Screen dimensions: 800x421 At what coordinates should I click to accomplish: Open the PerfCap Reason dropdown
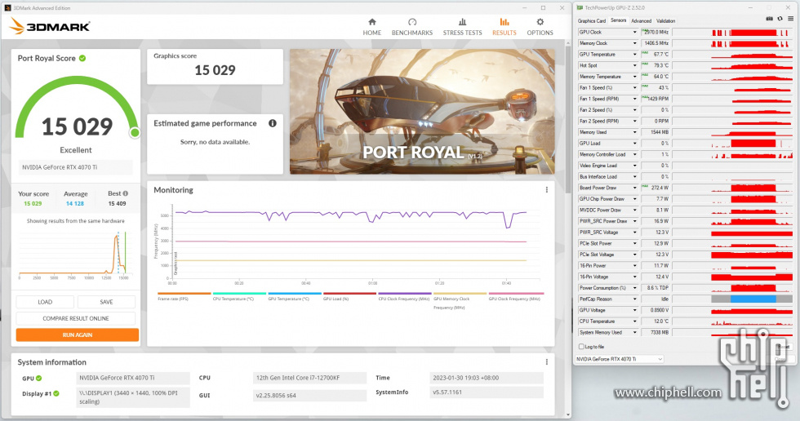[x=635, y=299]
